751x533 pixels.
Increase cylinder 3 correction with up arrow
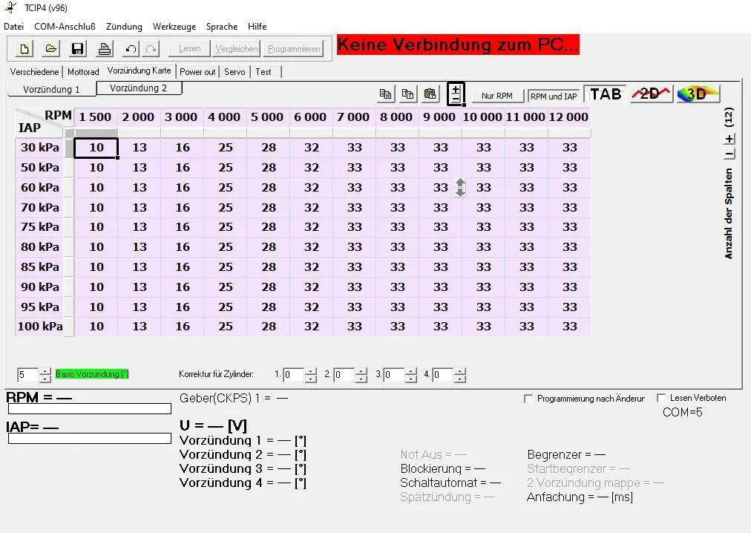(411, 371)
